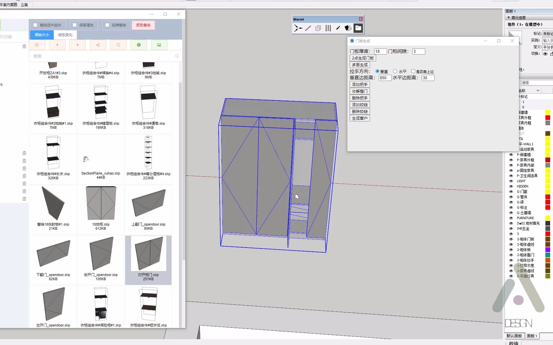Hide the FURNITURE layer
The width and height of the screenshot is (553, 345).
pyautogui.click(x=511, y=218)
